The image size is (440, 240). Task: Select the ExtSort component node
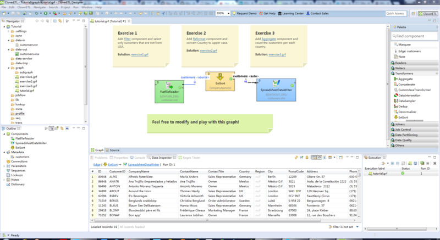[220, 81]
